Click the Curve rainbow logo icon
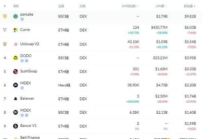The image size is (202, 139). 15,30
